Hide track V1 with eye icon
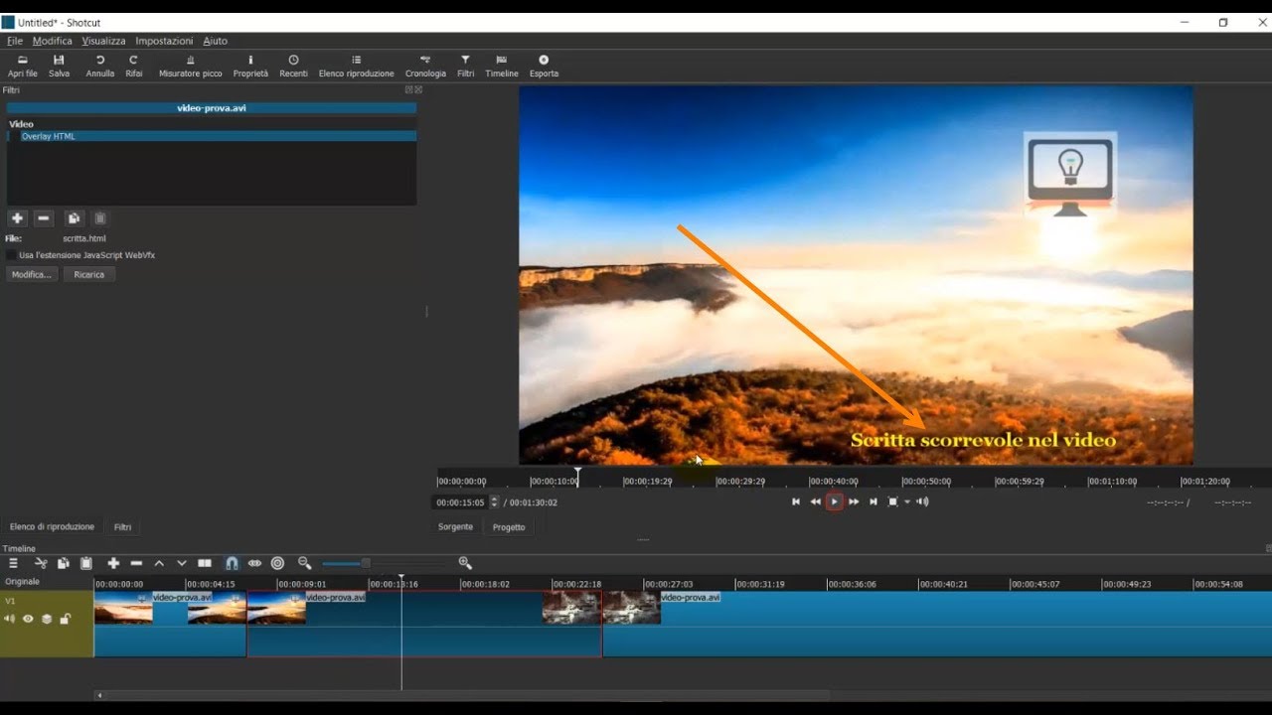This screenshot has width=1272, height=715. (x=28, y=619)
